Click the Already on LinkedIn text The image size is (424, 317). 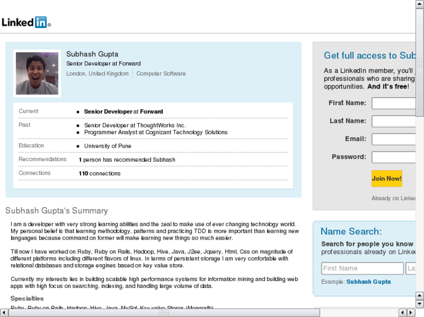(394, 198)
